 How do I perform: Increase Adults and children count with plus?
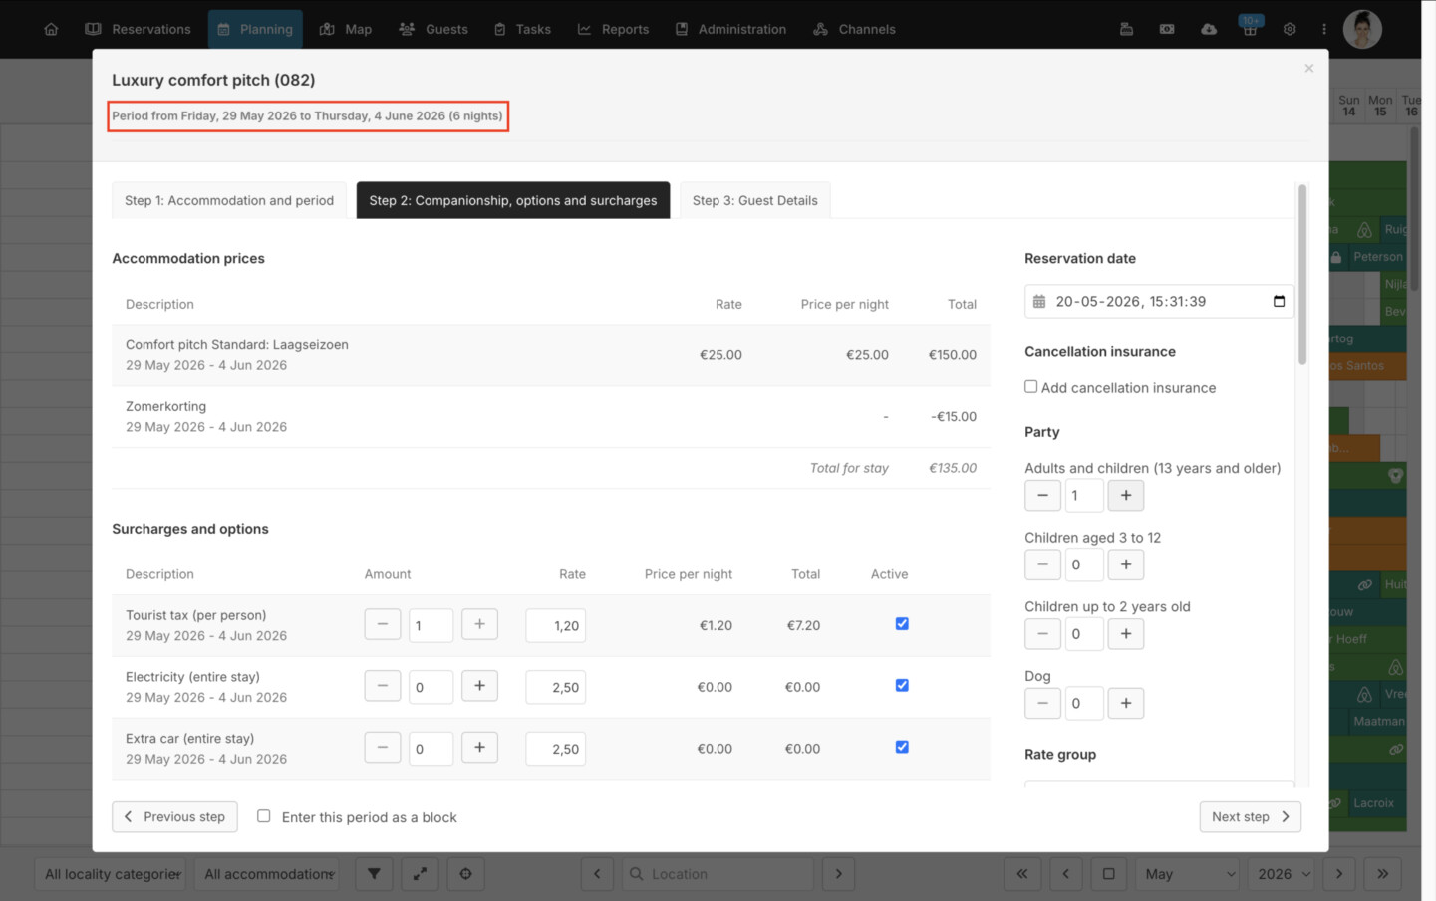click(1126, 495)
